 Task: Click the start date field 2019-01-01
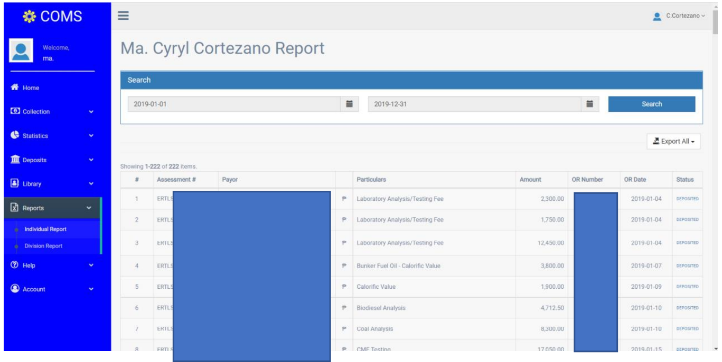(235, 104)
